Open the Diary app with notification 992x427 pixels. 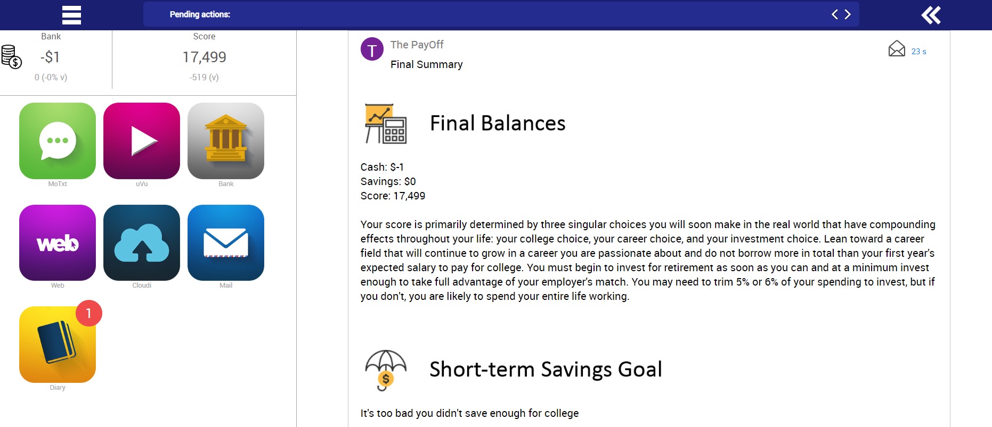[58, 345]
